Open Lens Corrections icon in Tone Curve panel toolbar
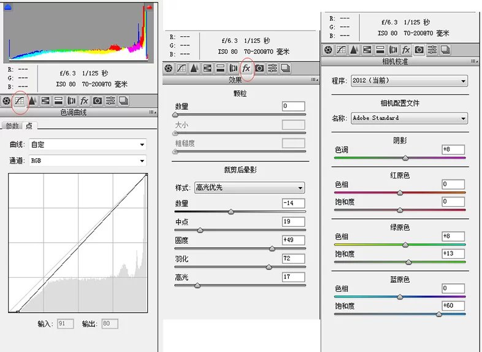This screenshot has height=352, width=482. tap(72, 101)
